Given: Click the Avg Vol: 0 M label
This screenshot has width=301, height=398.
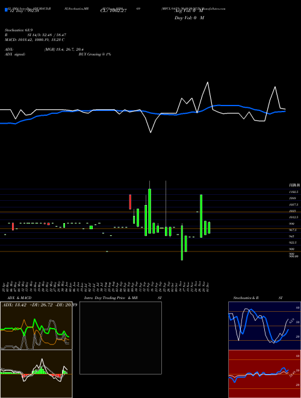Looking at the screenshot, I should click(188, 11).
